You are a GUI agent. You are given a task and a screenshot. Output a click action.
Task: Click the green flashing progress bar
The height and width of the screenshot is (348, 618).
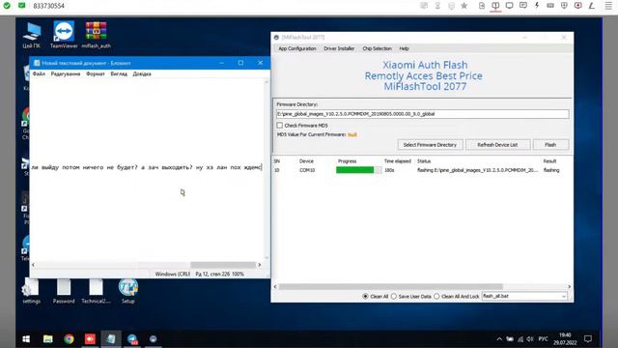click(x=358, y=170)
